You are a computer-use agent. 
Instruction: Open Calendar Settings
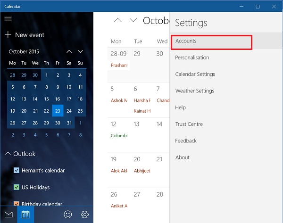(195, 74)
